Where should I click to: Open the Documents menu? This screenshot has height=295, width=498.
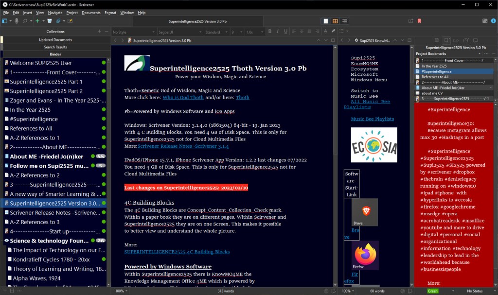click(x=91, y=13)
